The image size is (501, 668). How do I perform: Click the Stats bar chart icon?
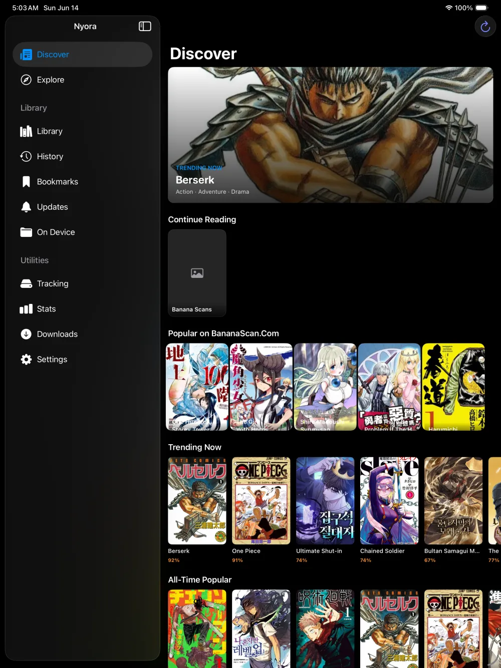[26, 309]
